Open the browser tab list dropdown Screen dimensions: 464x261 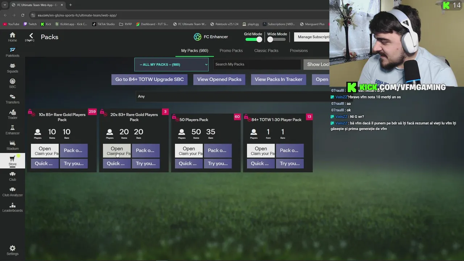coord(5,5)
